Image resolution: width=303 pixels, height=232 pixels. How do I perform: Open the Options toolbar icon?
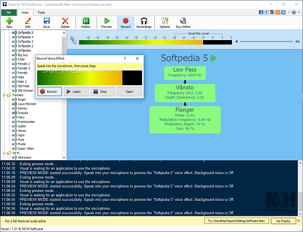(165, 23)
